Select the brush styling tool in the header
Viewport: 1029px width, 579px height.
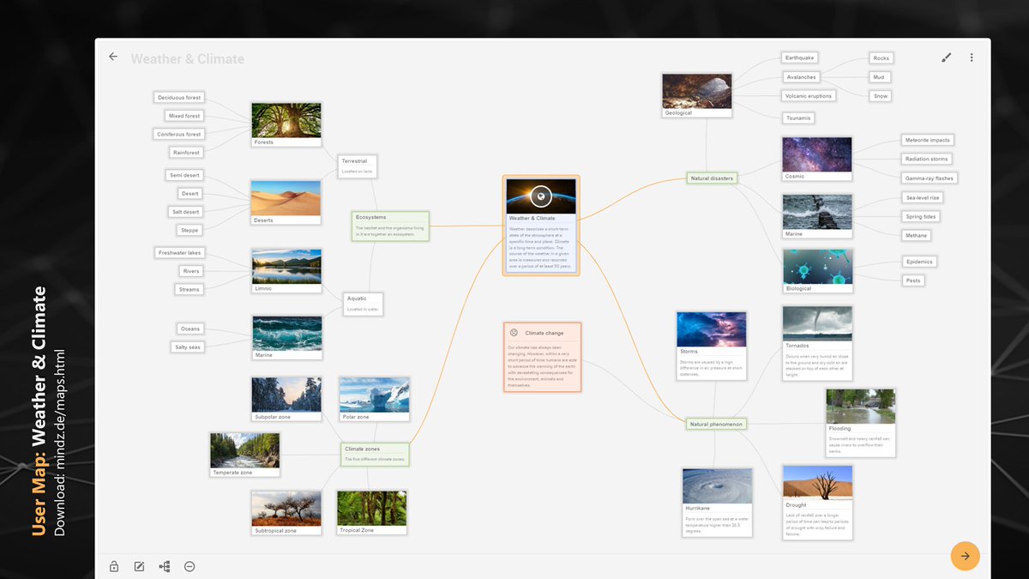tap(947, 57)
